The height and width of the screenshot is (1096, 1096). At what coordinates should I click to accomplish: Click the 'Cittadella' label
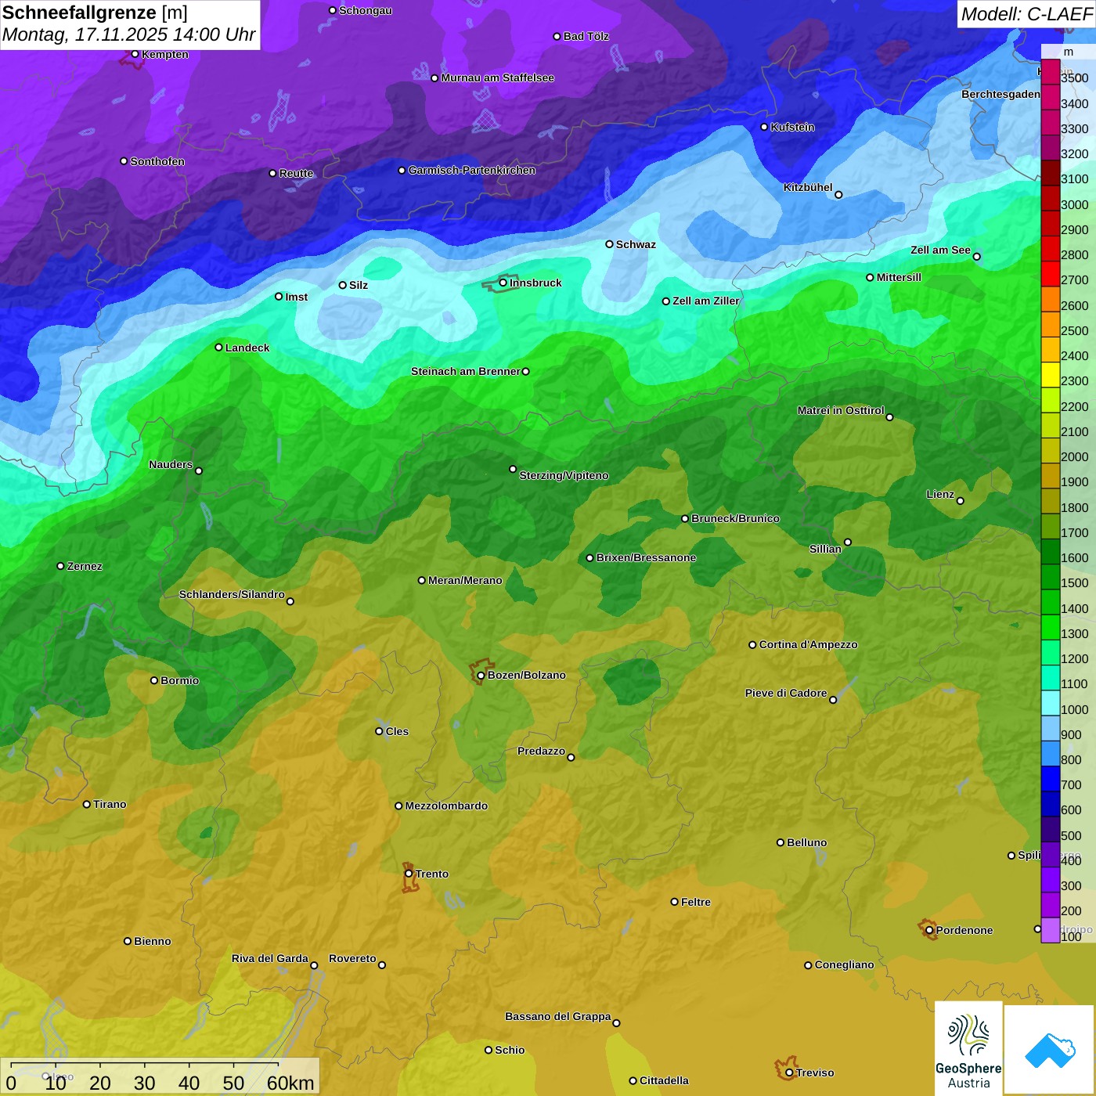(x=664, y=1080)
